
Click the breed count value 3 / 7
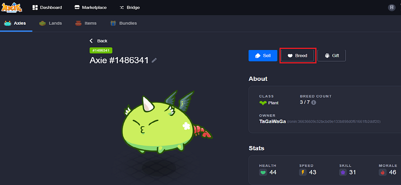(x=305, y=103)
